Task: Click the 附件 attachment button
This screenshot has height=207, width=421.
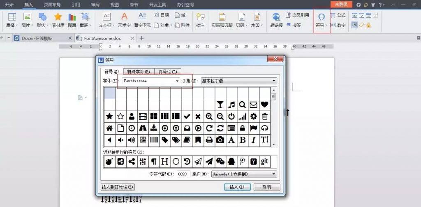Action: click(x=182, y=25)
